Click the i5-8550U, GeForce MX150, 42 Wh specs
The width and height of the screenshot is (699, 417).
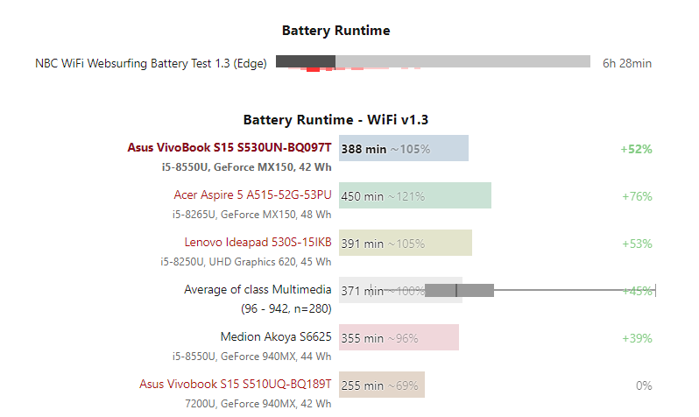(x=246, y=167)
